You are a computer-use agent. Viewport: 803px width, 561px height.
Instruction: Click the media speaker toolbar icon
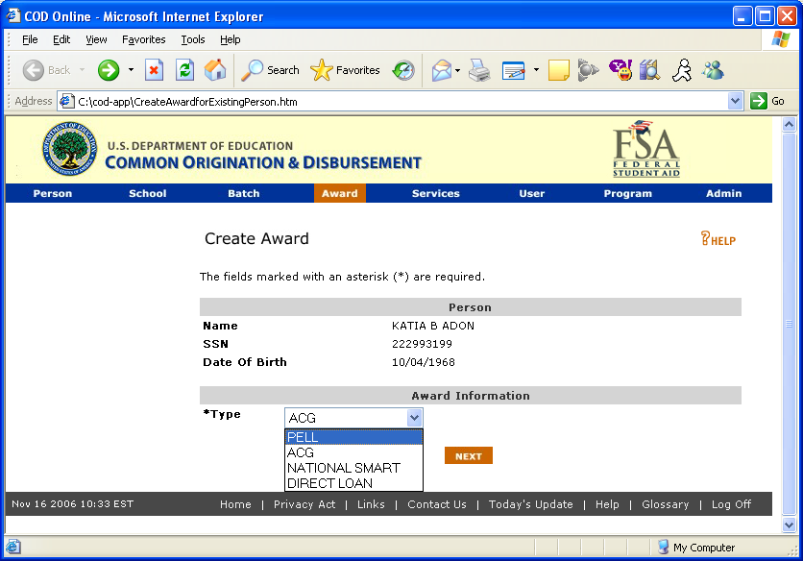(x=588, y=70)
